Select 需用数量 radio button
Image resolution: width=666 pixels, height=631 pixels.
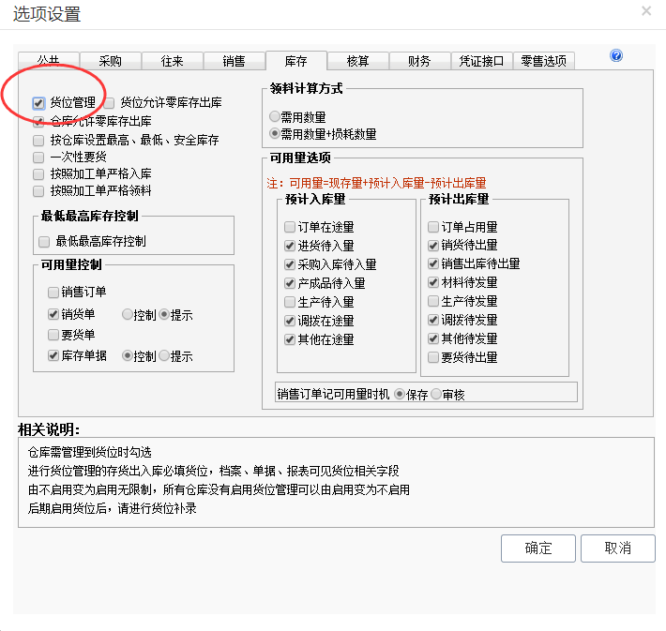[x=275, y=116]
